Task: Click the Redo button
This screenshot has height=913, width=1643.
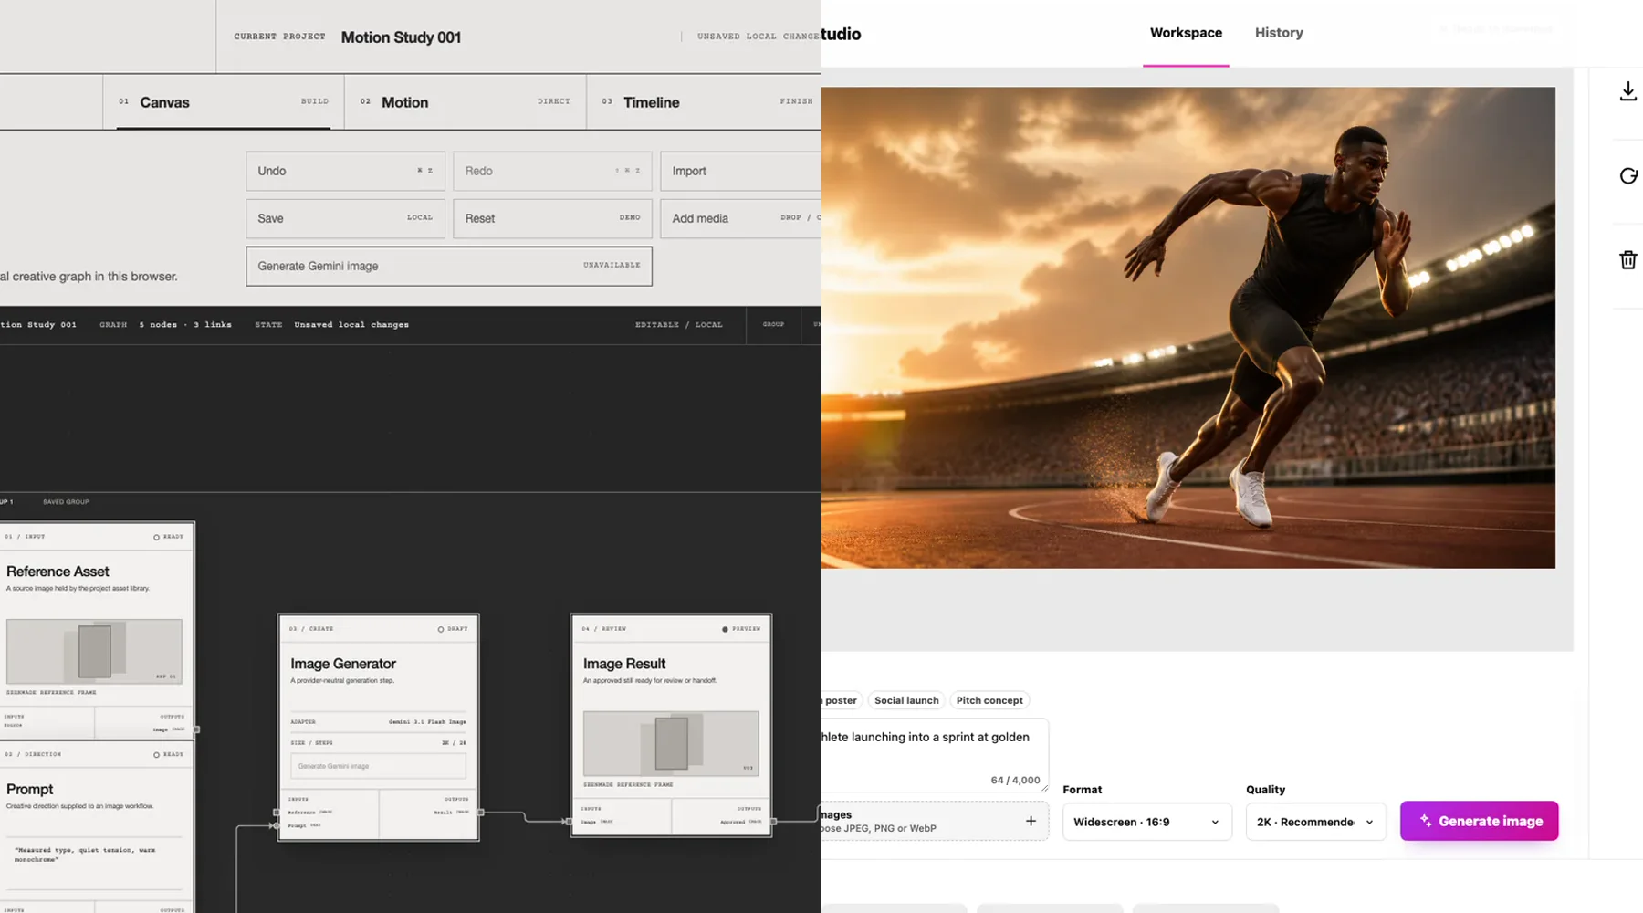Action: (x=552, y=171)
